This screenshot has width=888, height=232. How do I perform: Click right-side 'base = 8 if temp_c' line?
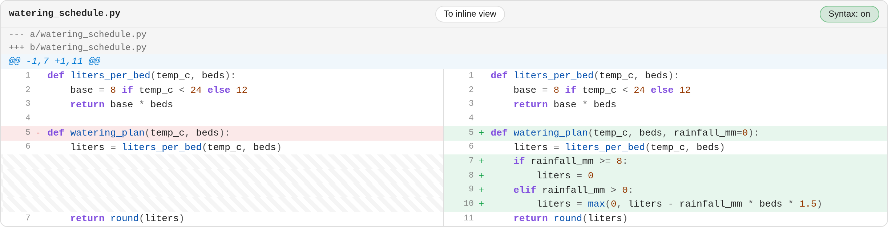[x=666, y=90]
